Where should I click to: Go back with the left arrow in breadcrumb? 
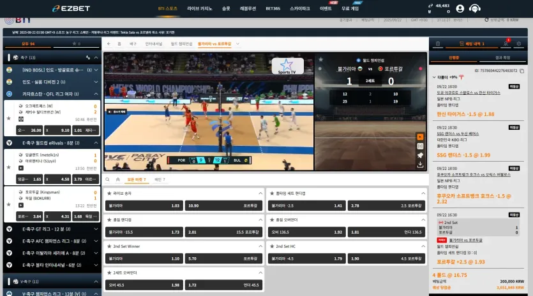(x=109, y=44)
